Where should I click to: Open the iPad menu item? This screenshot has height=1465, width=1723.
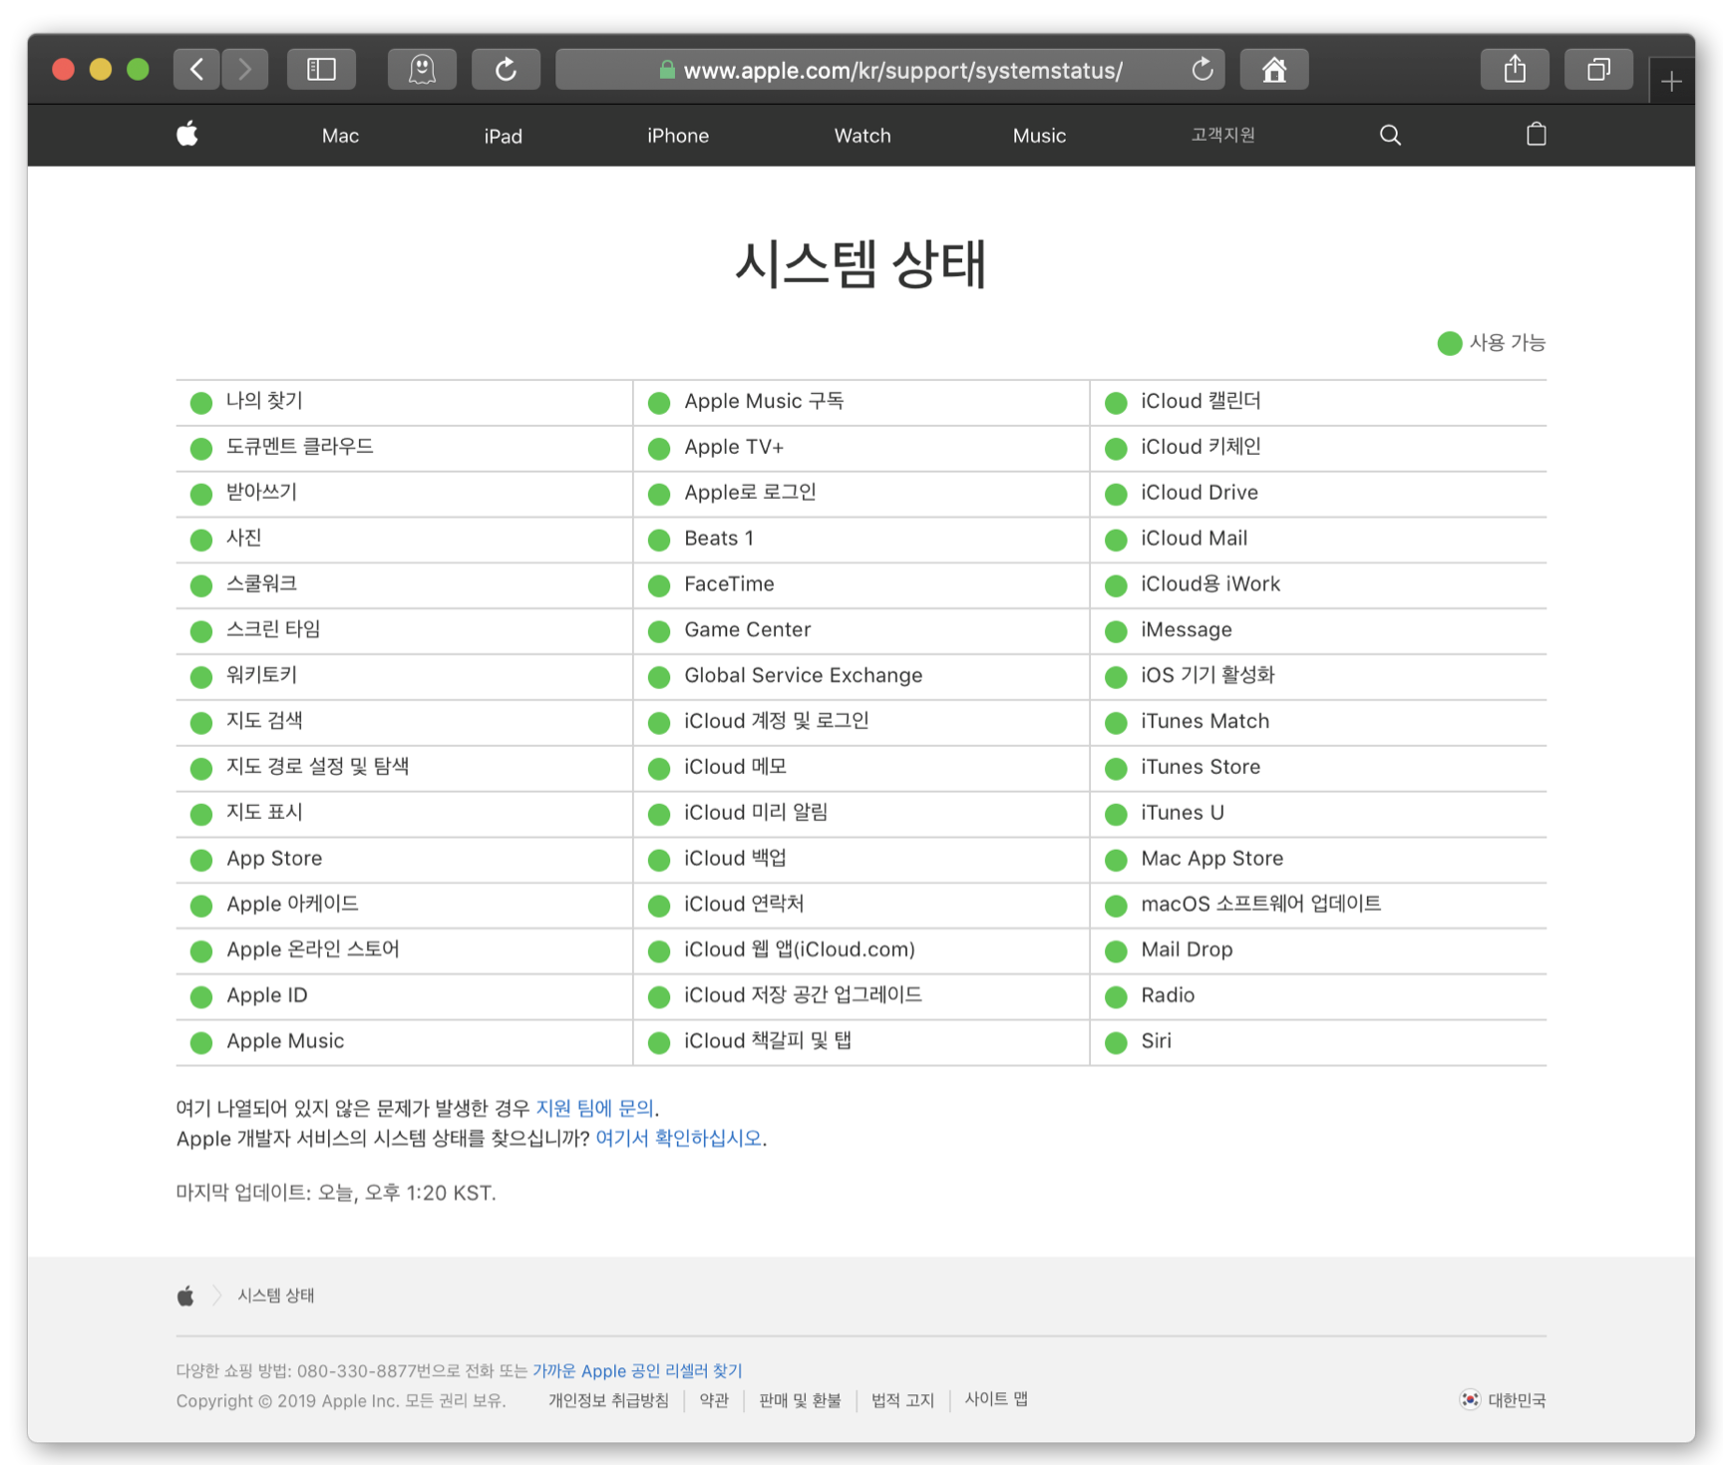504,136
